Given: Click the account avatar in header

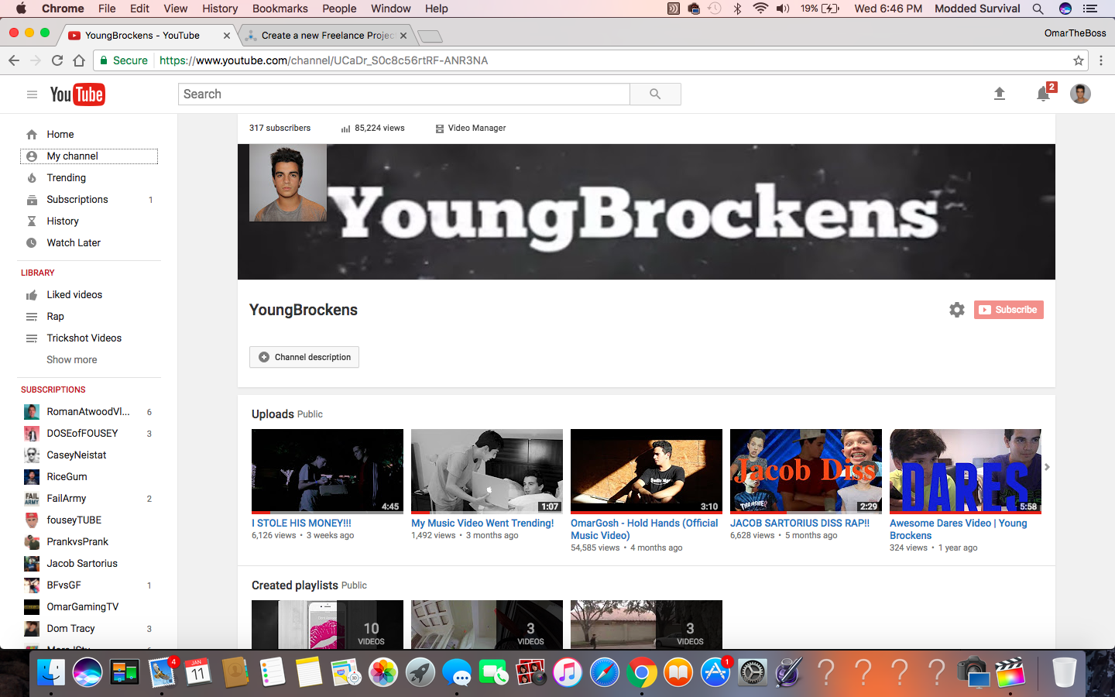Looking at the screenshot, I should pos(1080,94).
